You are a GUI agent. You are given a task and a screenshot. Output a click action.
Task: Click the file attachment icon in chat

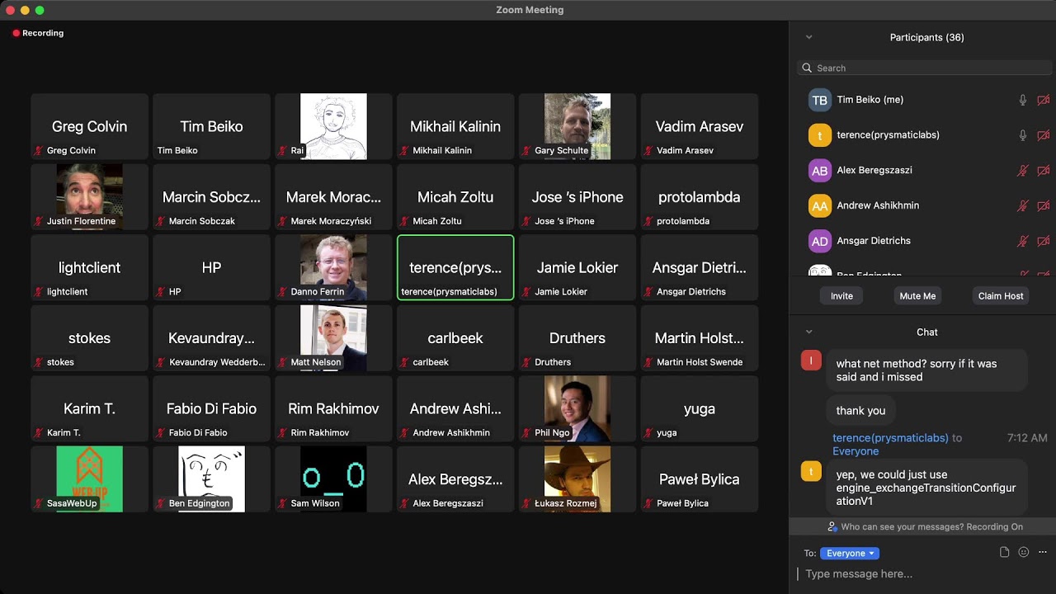pyautogui.click(x=1004, y=551)
